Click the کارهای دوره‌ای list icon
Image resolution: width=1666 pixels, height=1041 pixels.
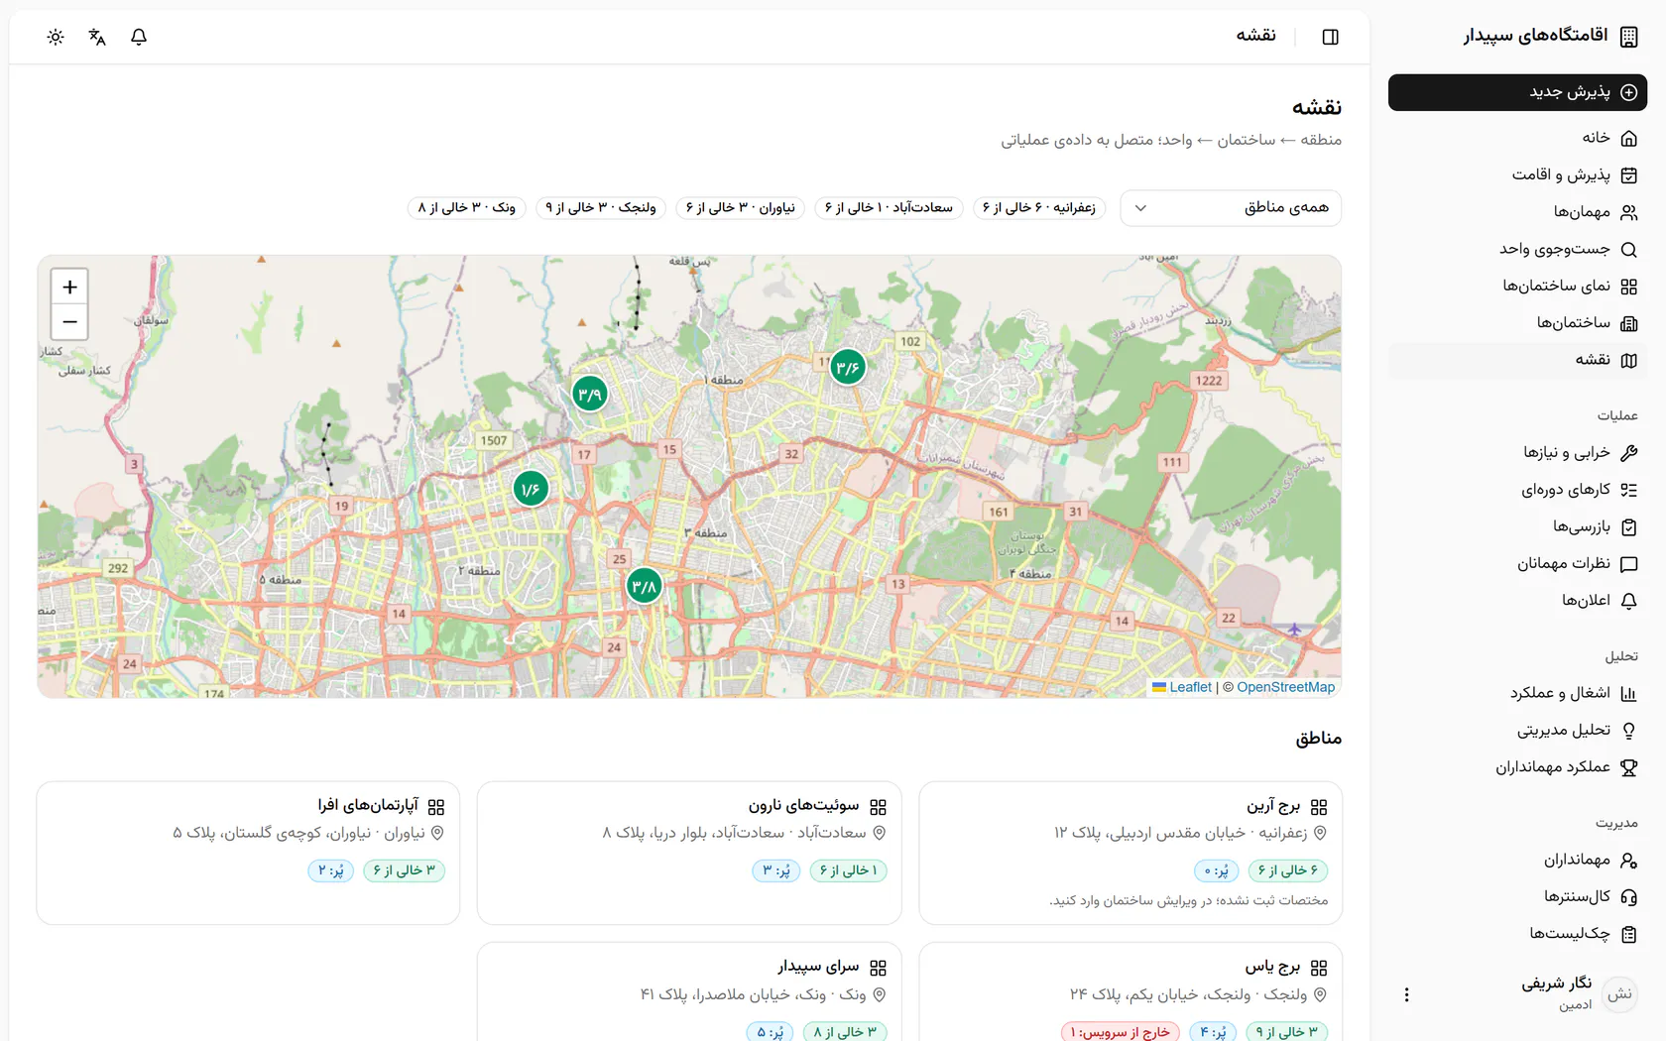pyautogui.click(x=1628, y=490)
